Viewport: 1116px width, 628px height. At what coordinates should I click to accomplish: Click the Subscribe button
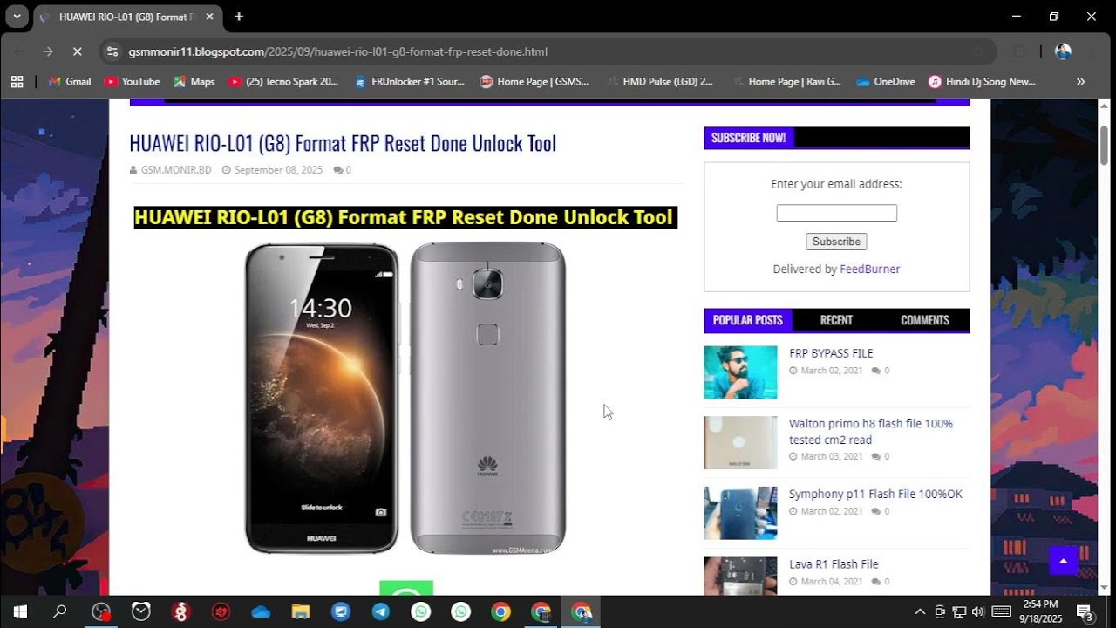(836, 242)
